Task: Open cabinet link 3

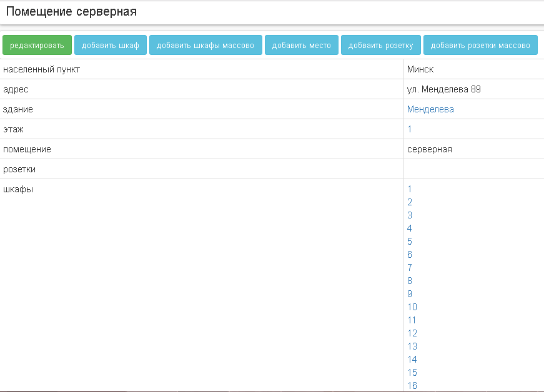Action: point(410,215)
